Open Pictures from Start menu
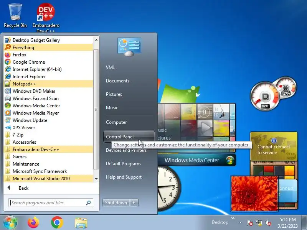The image size is (307, 230). pyautogui.click(x=129, y=94)
